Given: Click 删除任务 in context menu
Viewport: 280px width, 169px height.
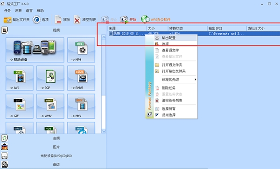Looking at the screenshot, I should point(175,88).
